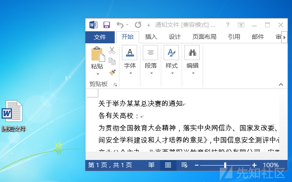The height and width of the screenshot is (182, 292).
Task: Select the Format Painter brush
Action: coord(112,72)
